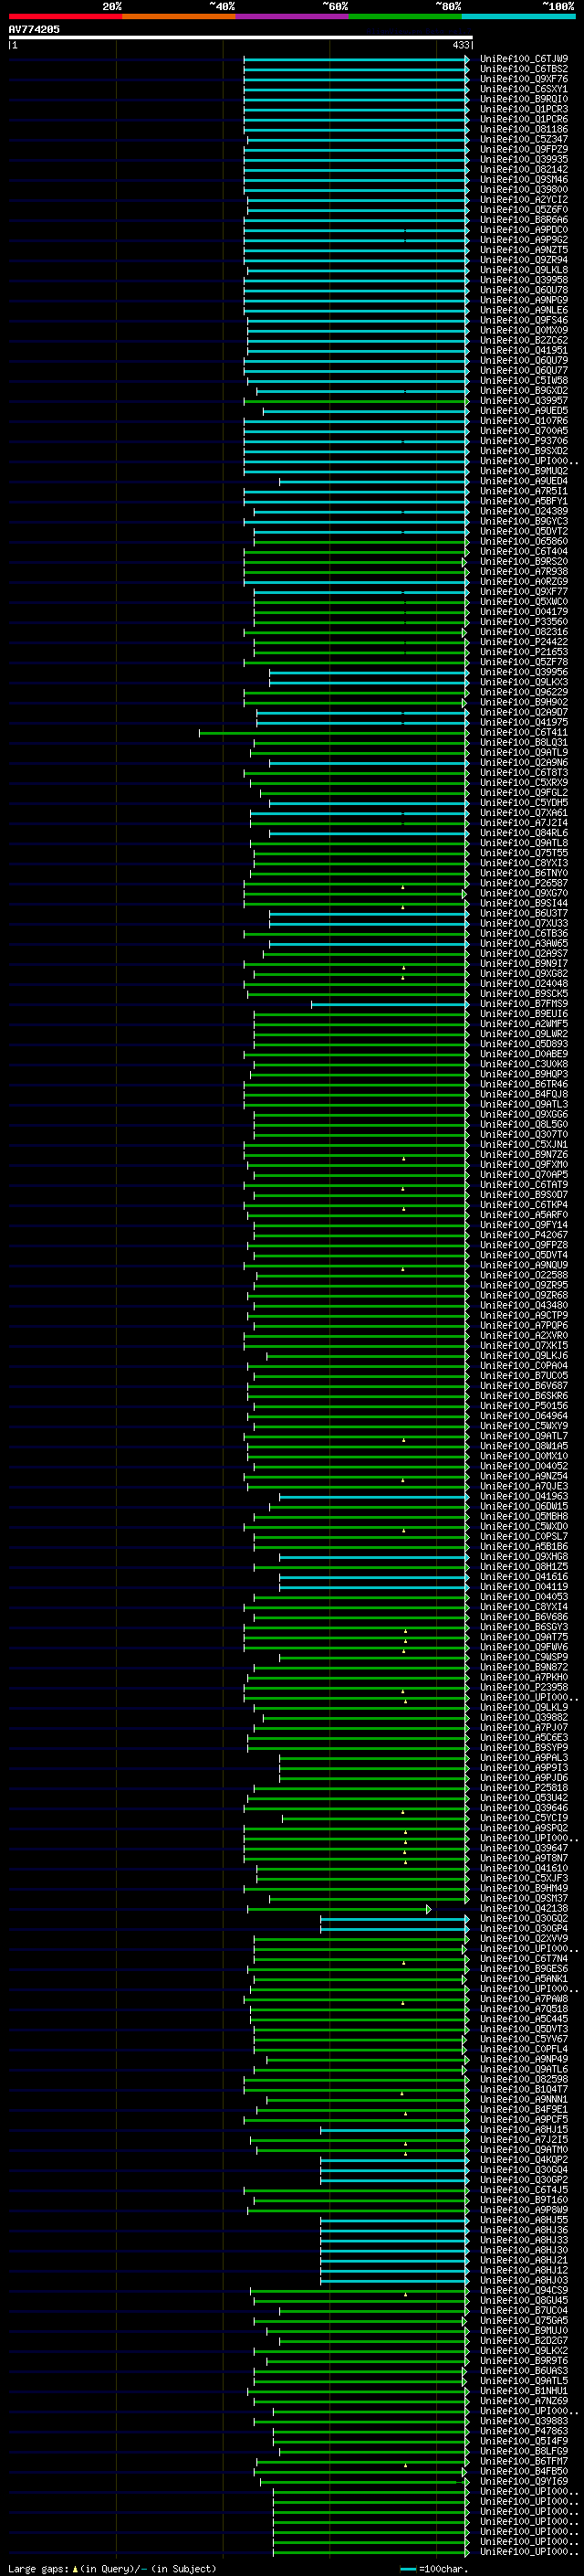Click the orange ~40% legend color segment
This screenshot has width=584, height=2576.
coord(179,16)
